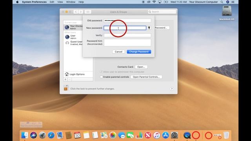251x141 pixels.
Task: Open the Mail stamp icon in Dock
Action: tap(60, 135)
